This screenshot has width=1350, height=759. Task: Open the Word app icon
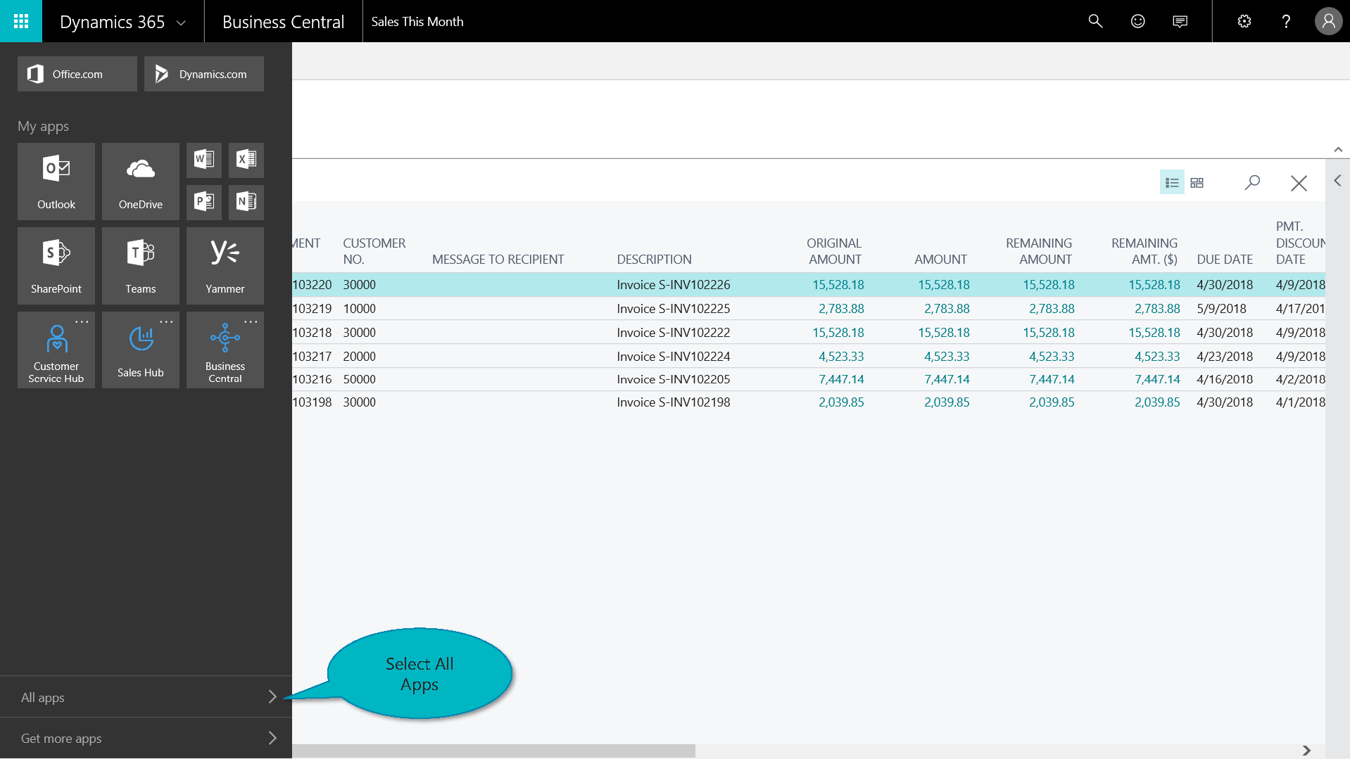point(204,160)
